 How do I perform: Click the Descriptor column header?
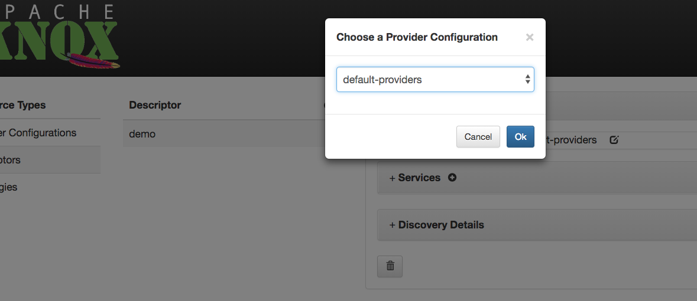point(155,105)
